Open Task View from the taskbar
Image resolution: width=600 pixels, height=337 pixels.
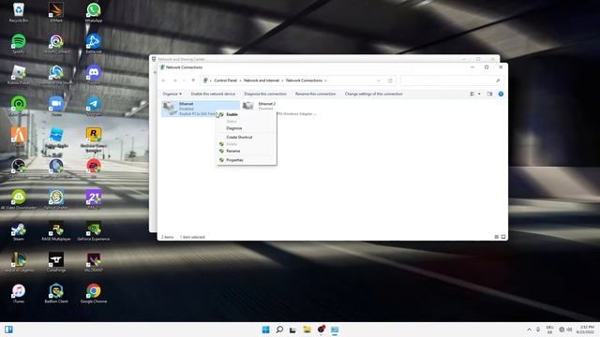click(293, 330)
